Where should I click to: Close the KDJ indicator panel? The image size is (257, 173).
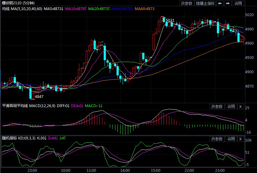pos(240,139)
